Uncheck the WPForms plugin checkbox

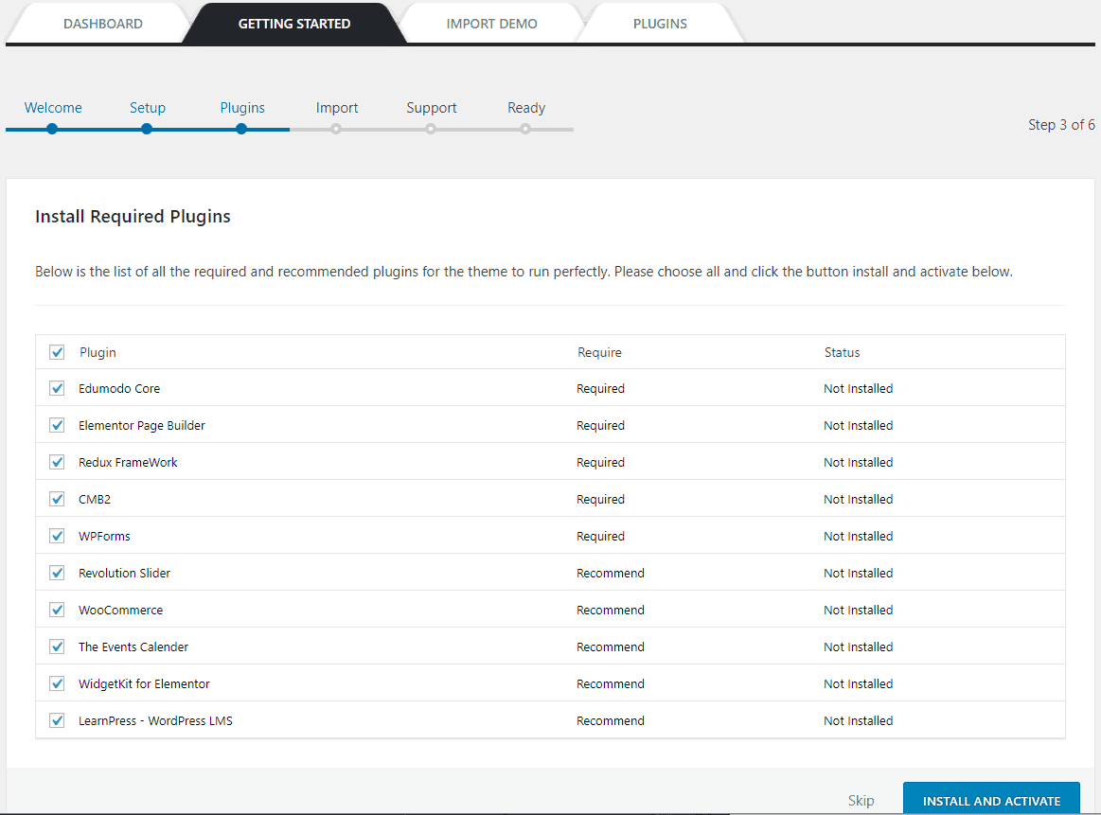57,536
